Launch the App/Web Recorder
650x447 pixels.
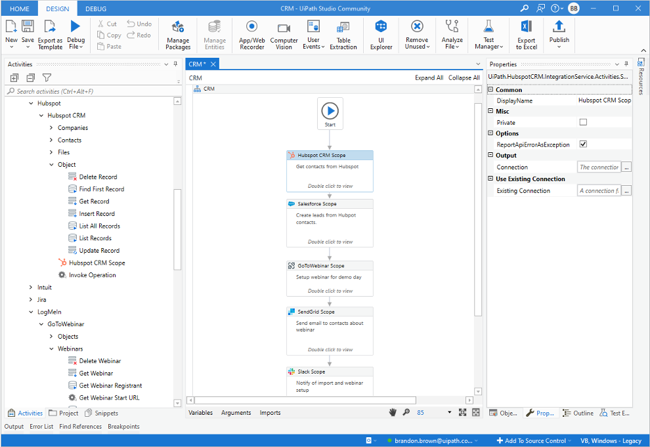(x=251, y=35)
